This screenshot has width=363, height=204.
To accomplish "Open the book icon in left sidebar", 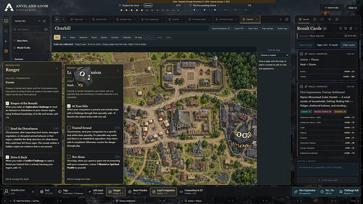I will click(6, 21).
